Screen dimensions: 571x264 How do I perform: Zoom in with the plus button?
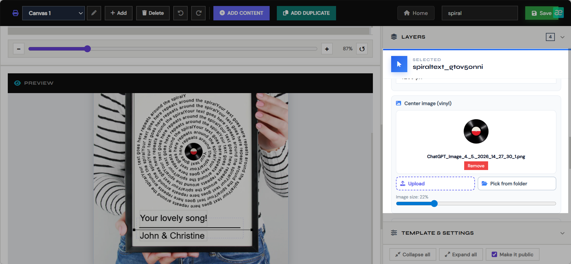[x=327, y=49]
